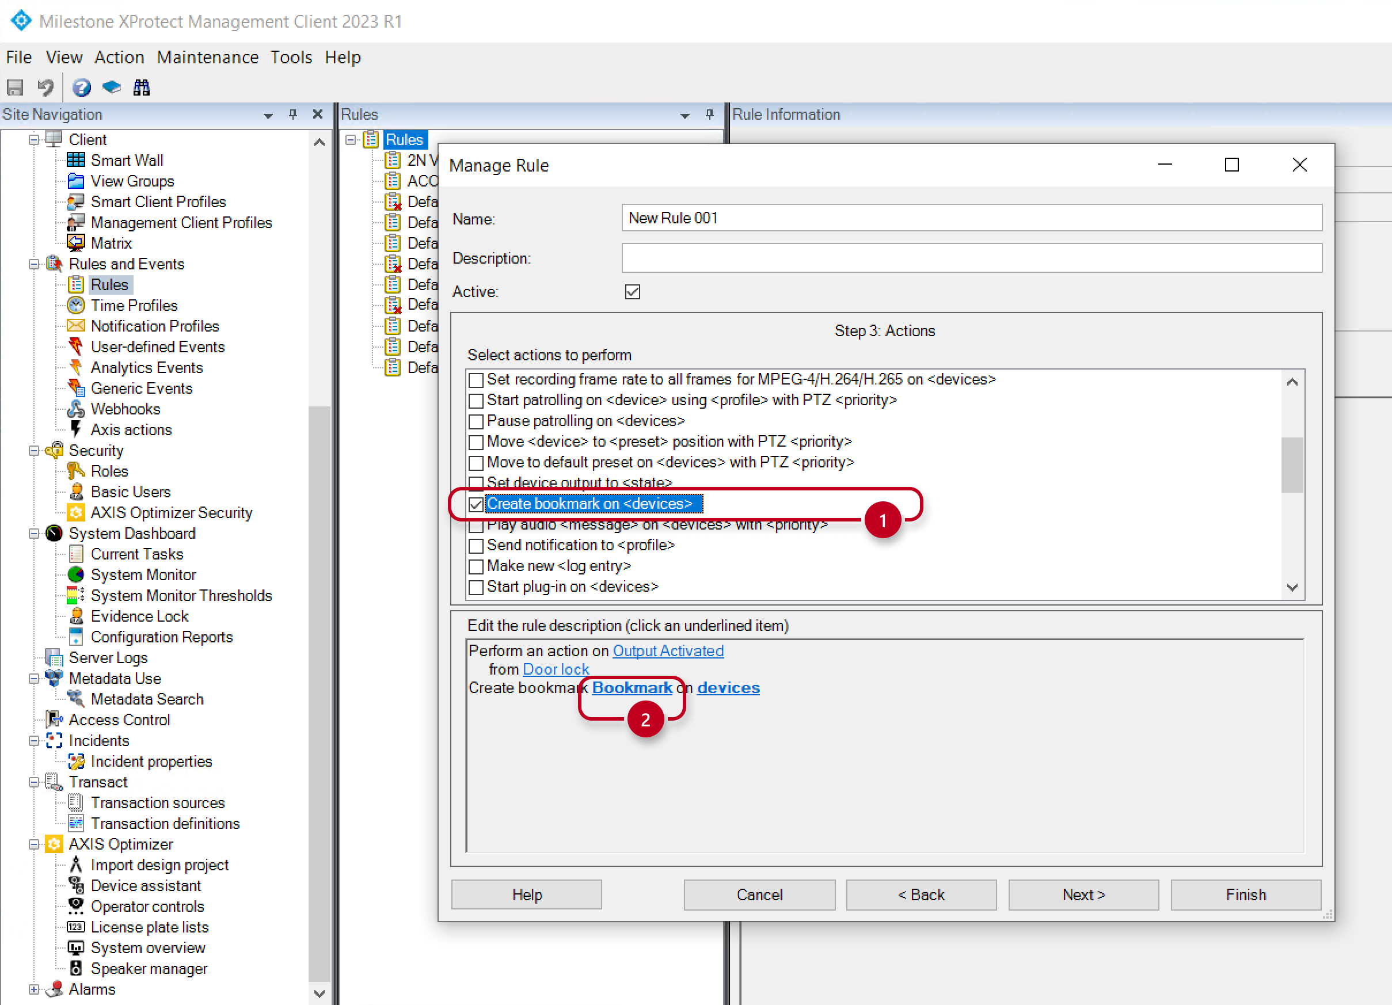Click the Door lock link
This screenshot has width=1392, height=1005.
[x=556, y=669]
